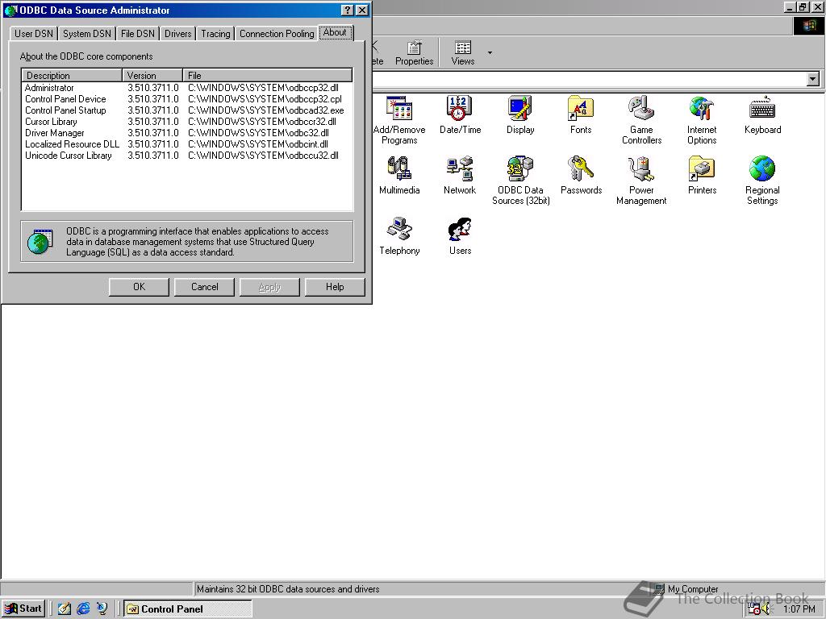Click the Windows logo throbber icon
This screenshot has height=619, width=826.
click(x=809, y=26)
